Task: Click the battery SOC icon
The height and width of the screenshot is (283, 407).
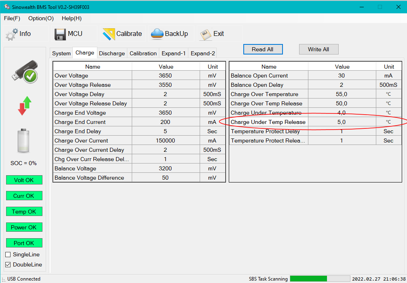Action: pos(24,141)
